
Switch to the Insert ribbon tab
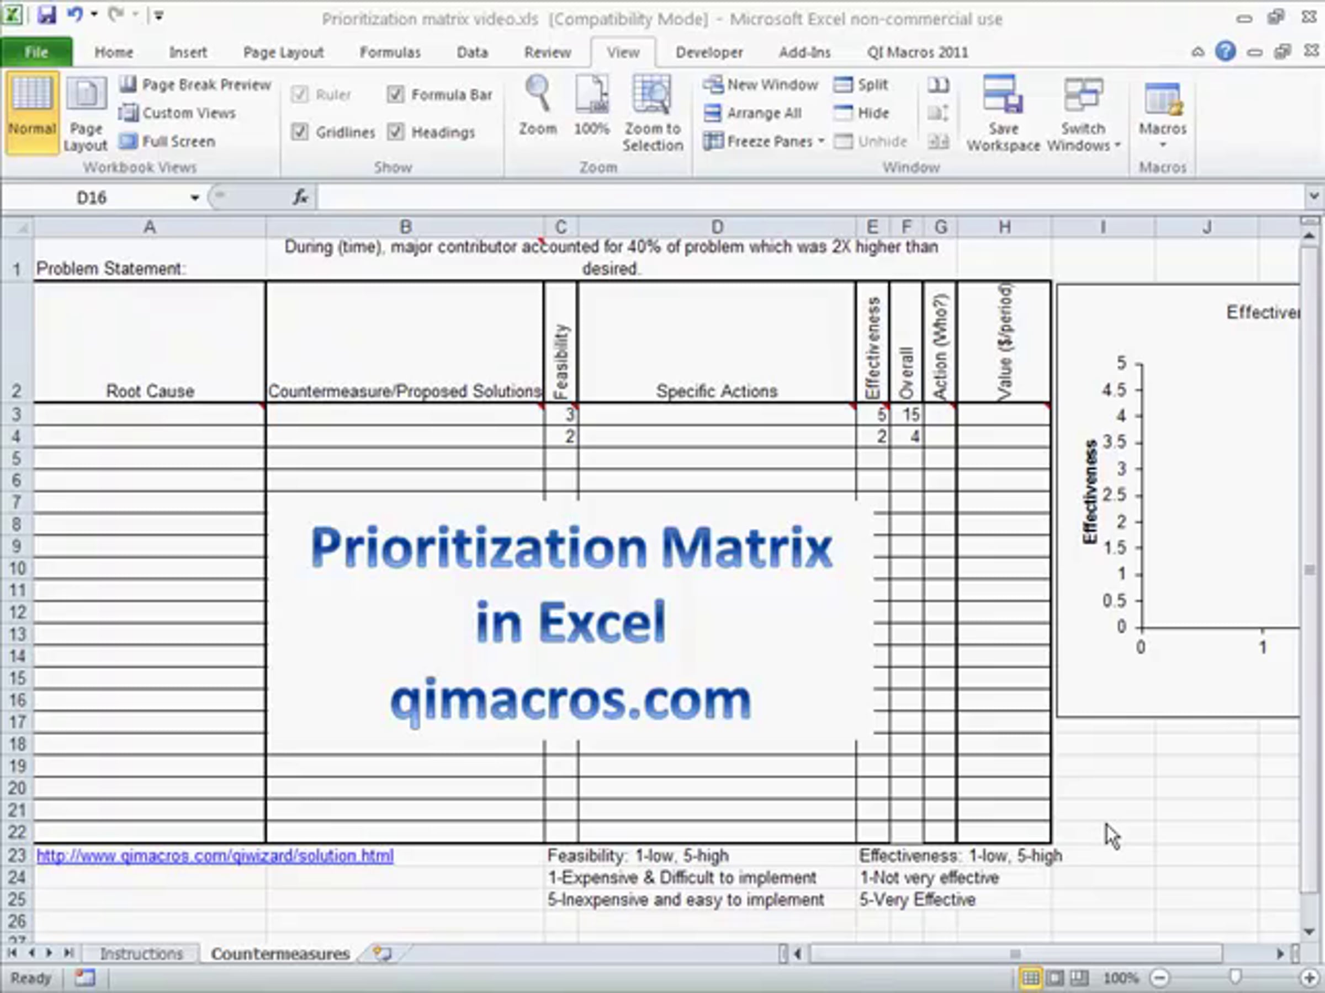click(188, 52)
